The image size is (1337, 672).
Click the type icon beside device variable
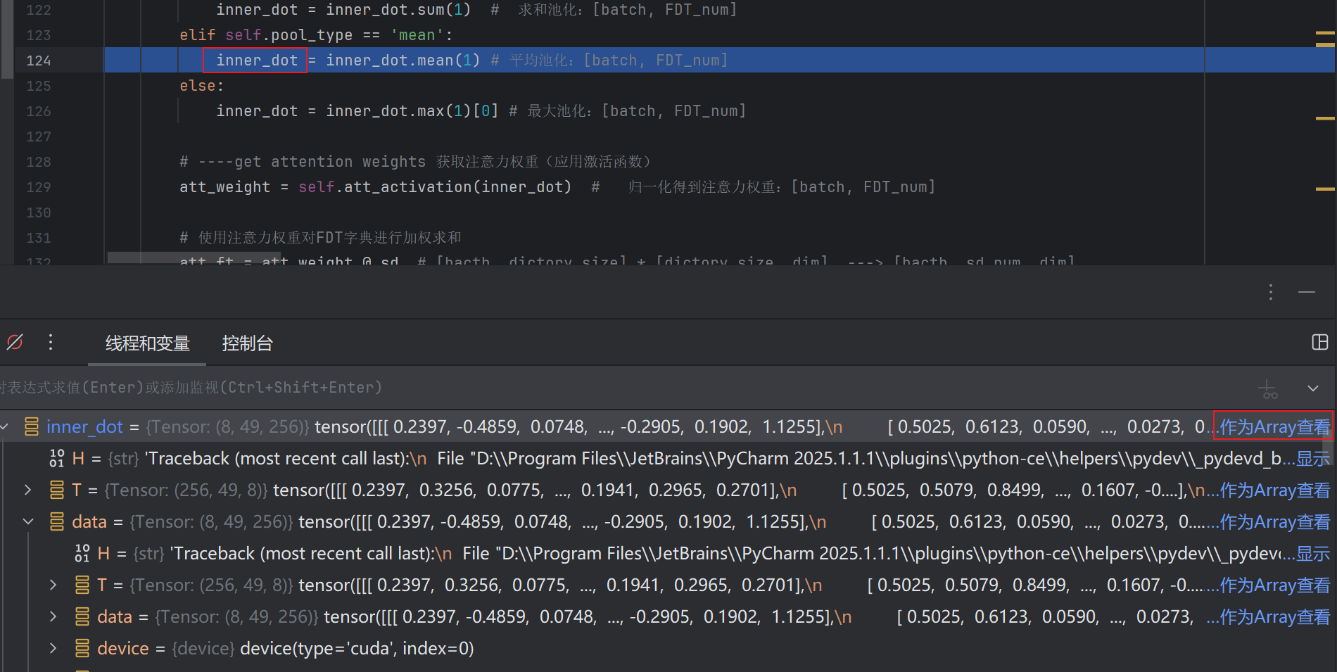click(x=82, y=648)
